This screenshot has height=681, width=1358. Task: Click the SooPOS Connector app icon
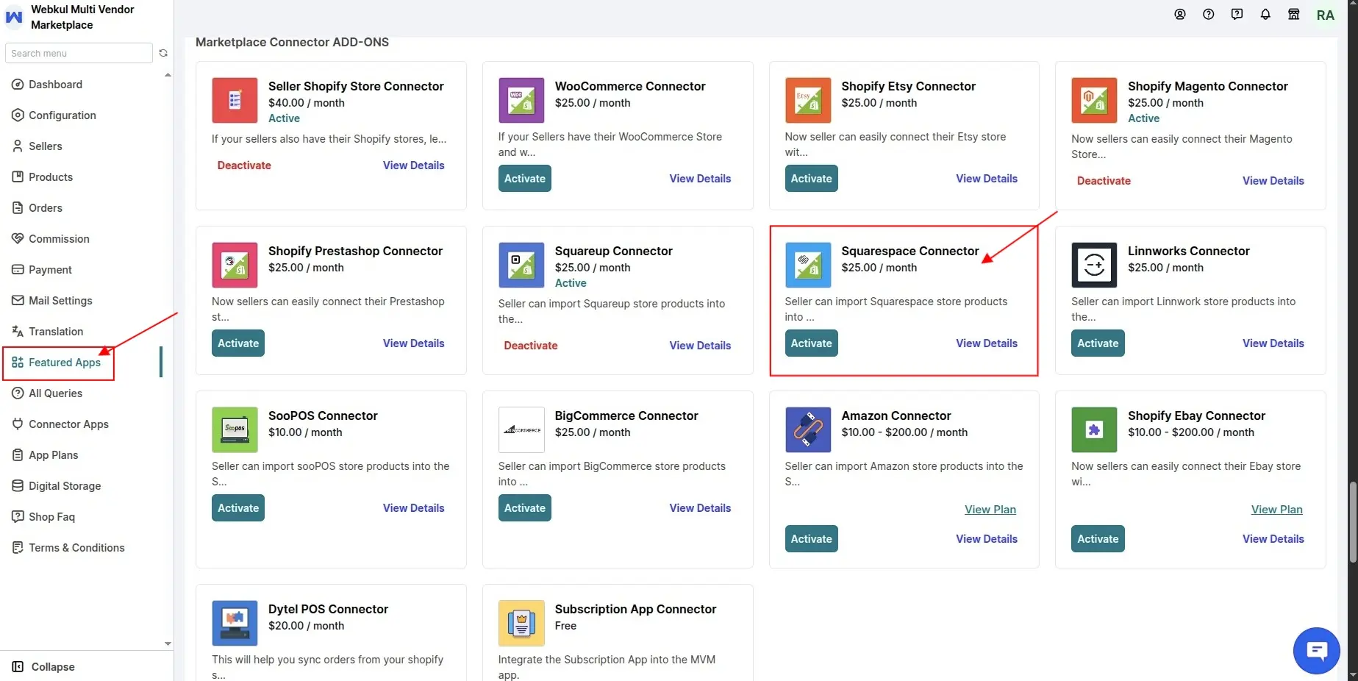point(235,430)
